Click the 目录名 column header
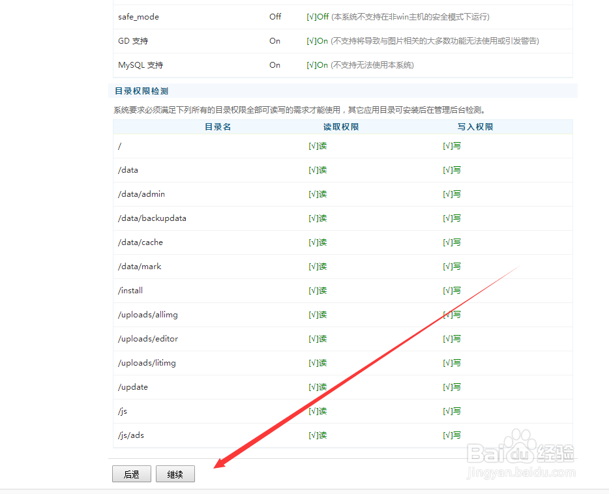This screenshot has width=609, height=494. click(x=218, y=127)
